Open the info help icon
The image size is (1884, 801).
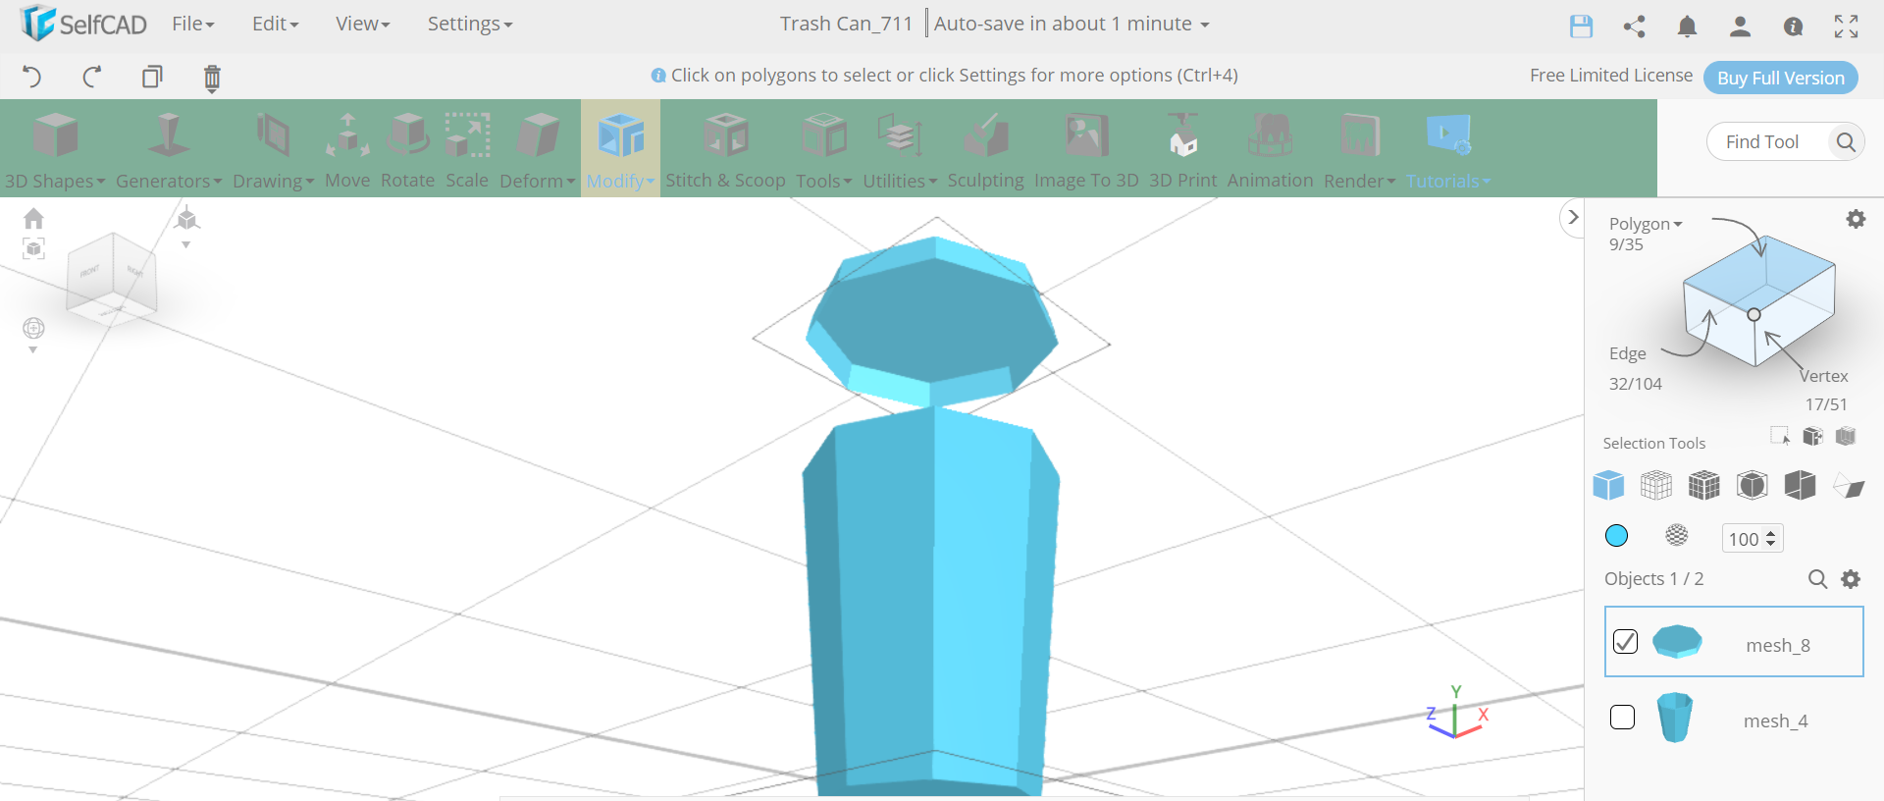pyautogui.click(x=1793, y=27)
